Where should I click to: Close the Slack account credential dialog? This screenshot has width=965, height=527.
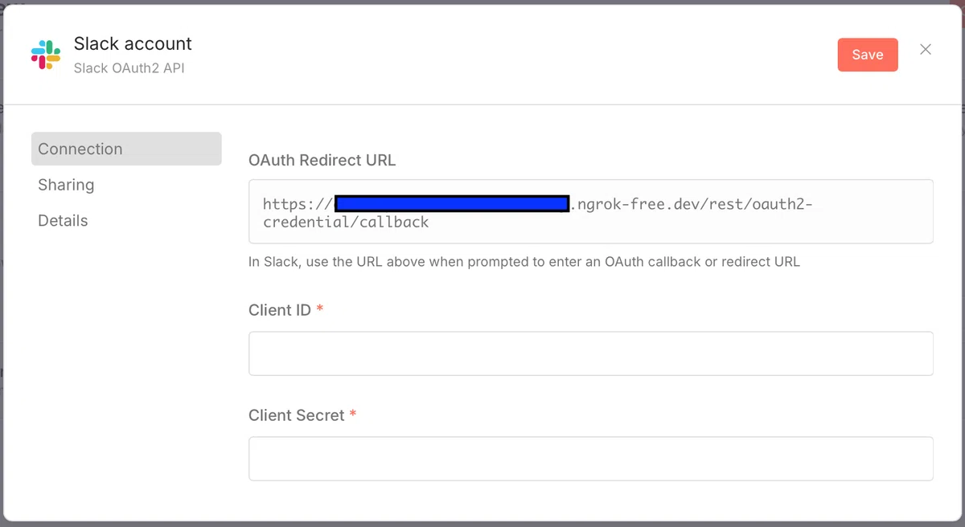click(926, 50)
